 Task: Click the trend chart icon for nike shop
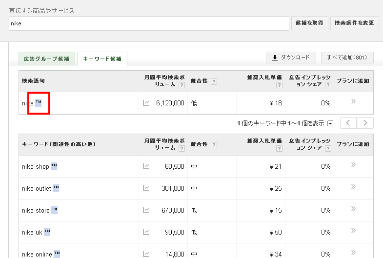[146, 166]
